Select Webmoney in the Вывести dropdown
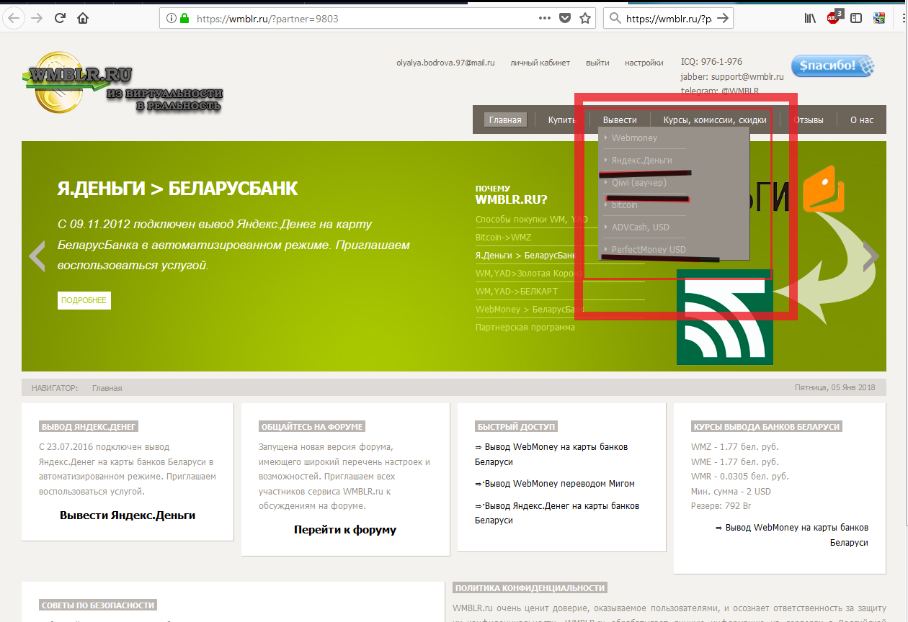The width and height of the screenshot is (908, 622). [x=634, y=138]
